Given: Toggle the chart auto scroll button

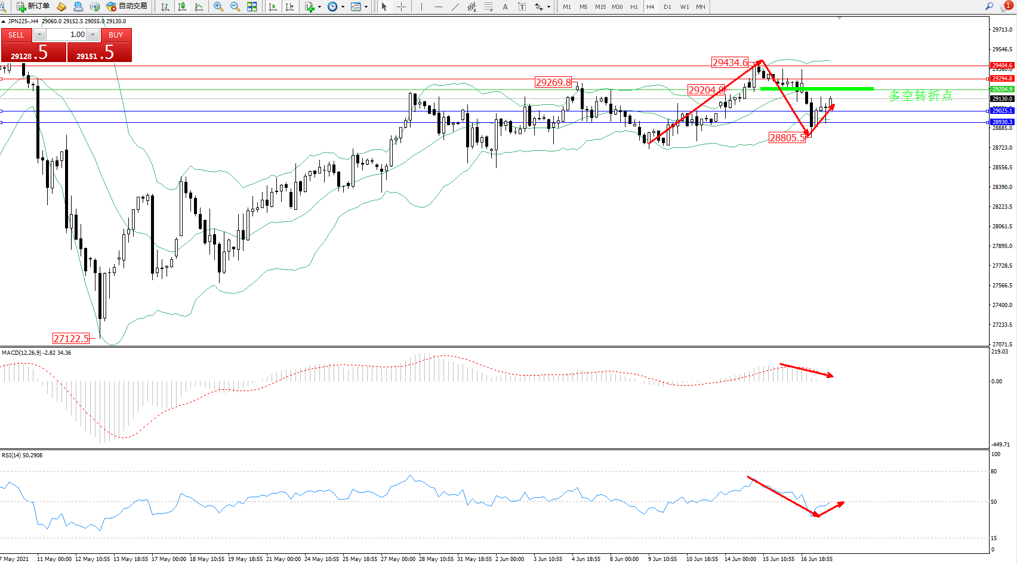Looking at the screenshot, I should (x=273, y=7).
